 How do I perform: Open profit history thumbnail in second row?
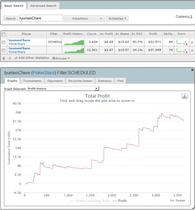(73, 50)
